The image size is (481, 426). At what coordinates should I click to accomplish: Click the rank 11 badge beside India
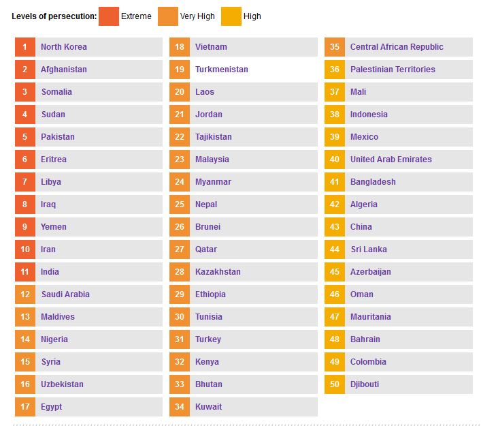pyautogui.click(x=25, y=272)
